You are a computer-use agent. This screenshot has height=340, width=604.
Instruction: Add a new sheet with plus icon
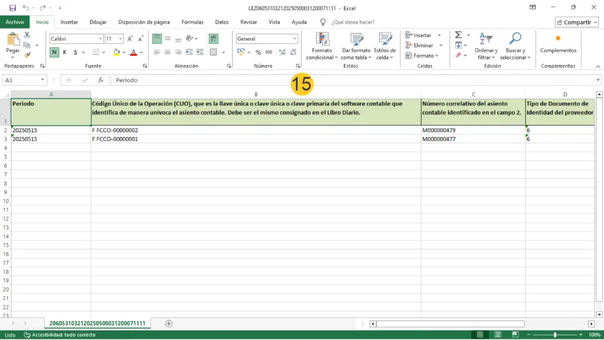[169, 323]
